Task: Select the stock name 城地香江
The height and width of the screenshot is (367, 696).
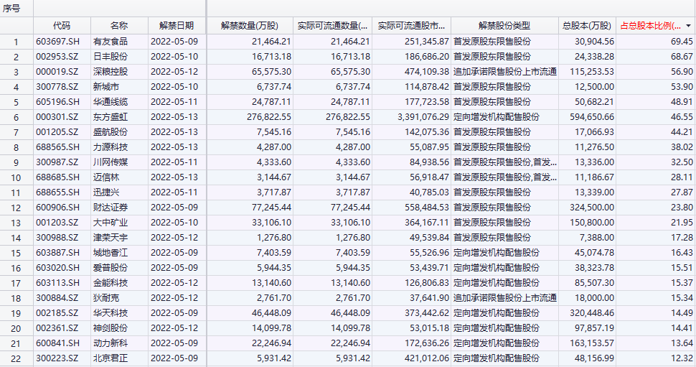Action: coord(110,253)
